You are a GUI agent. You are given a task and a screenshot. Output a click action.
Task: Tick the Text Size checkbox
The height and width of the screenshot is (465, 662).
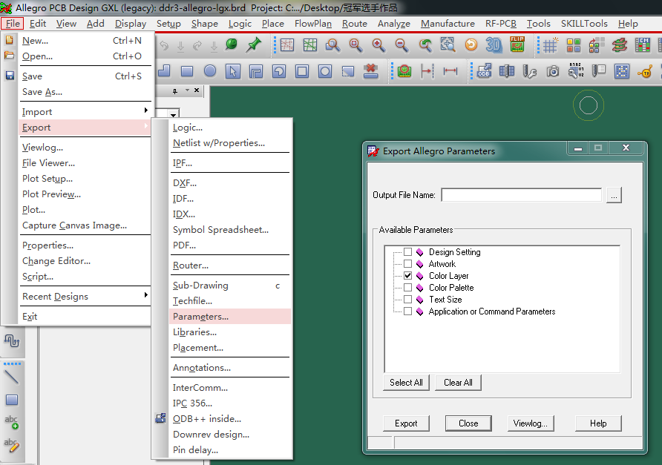[x=407, y=300]
